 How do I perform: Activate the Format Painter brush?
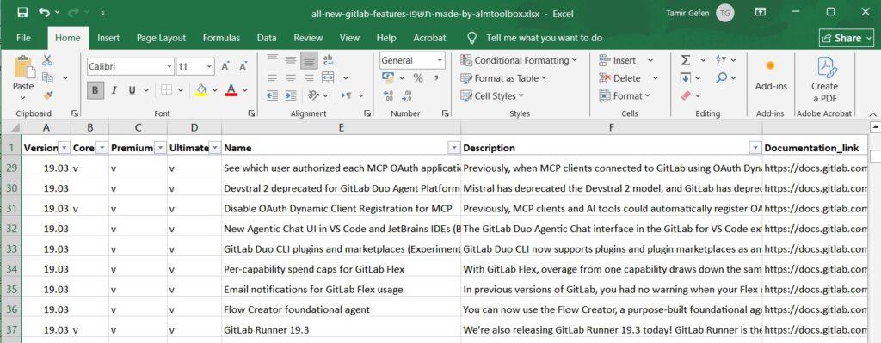point(48,96)
